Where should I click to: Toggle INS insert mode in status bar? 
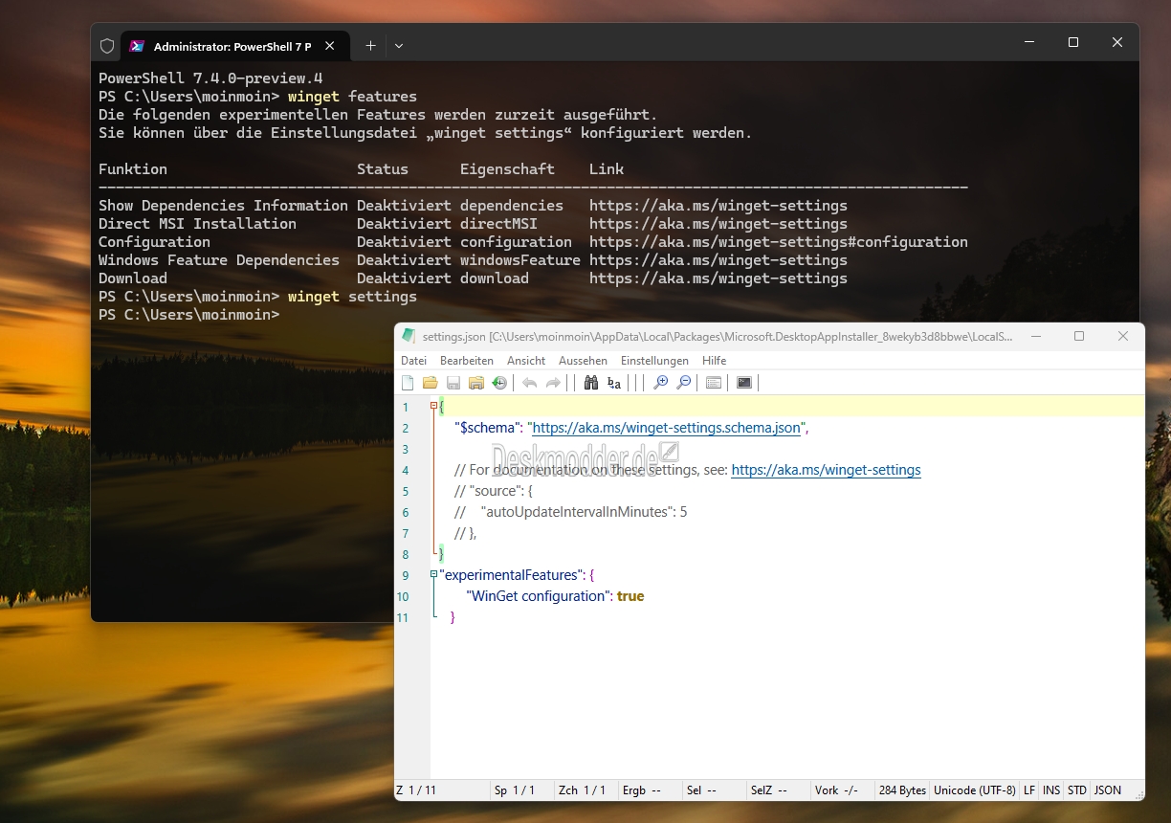[1051, 790]
